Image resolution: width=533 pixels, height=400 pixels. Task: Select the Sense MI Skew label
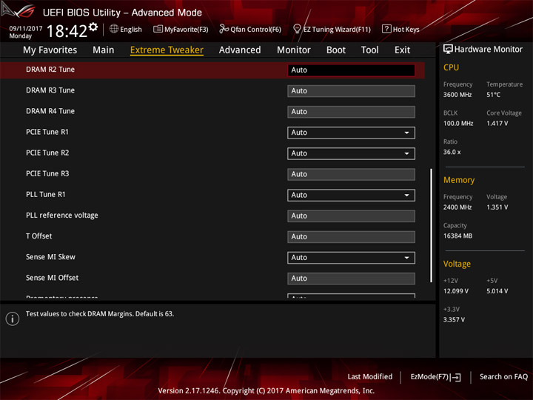tap(50, 257)
